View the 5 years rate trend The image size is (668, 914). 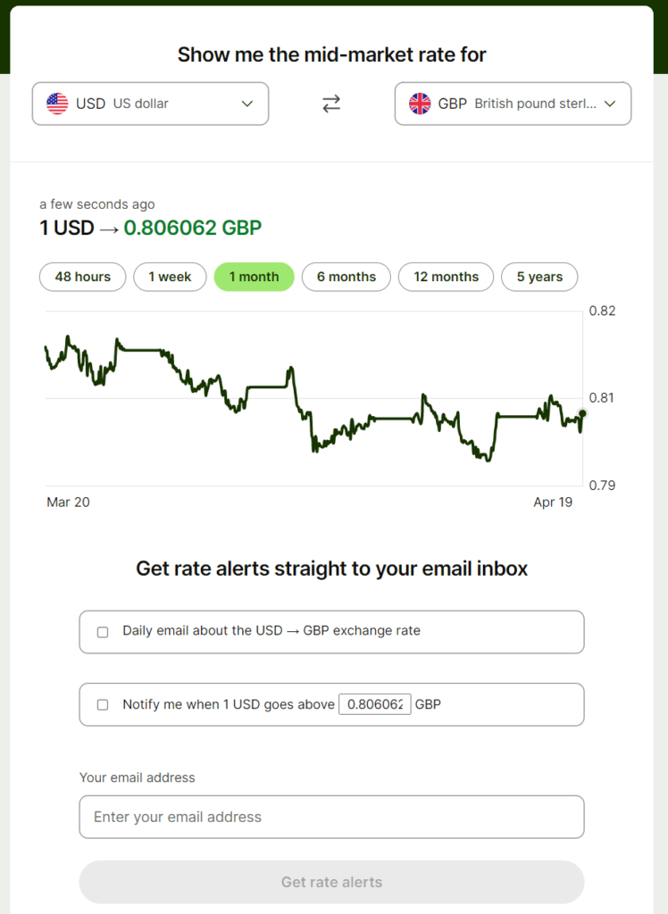pyautogui.click(x=539, y=277)
